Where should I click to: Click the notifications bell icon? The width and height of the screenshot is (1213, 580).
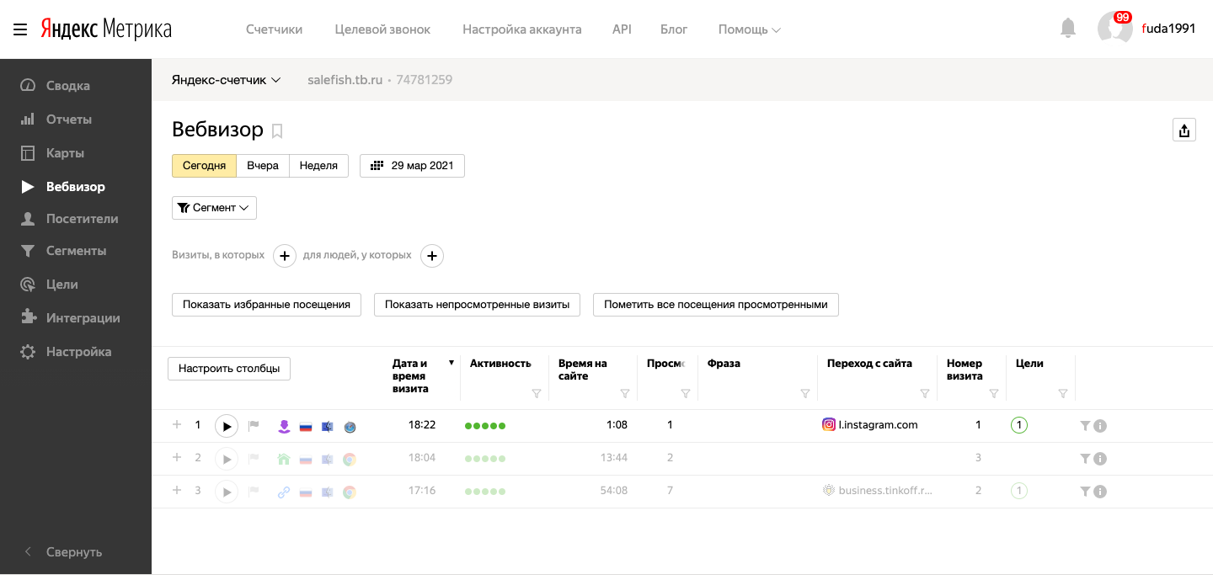[1068, 29]
